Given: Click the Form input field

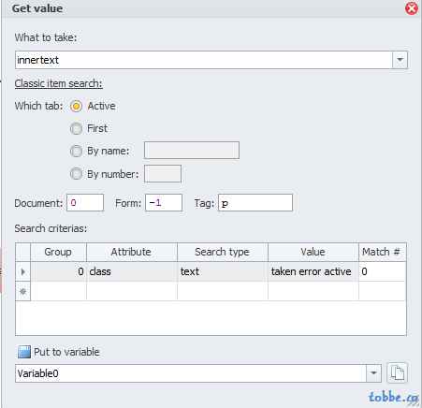Looking at the screenshot, I should 164,203.
